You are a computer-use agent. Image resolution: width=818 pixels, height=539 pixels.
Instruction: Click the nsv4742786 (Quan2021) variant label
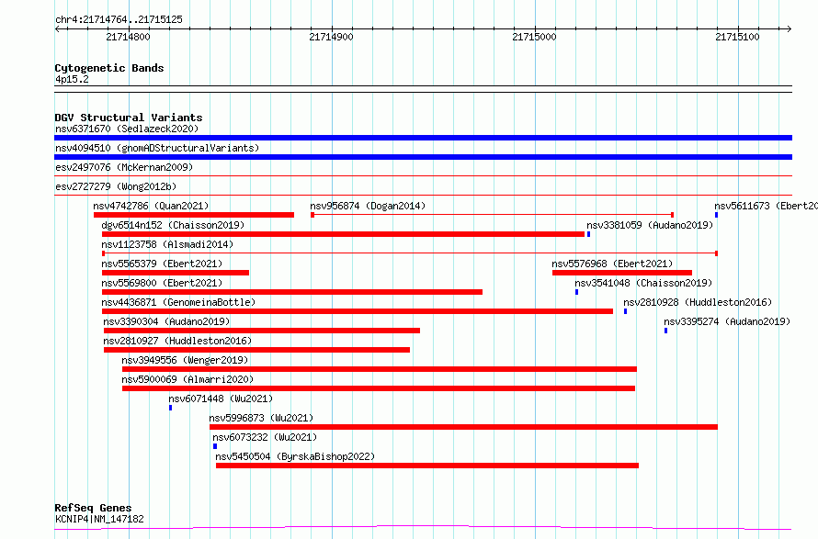(151, 206)
